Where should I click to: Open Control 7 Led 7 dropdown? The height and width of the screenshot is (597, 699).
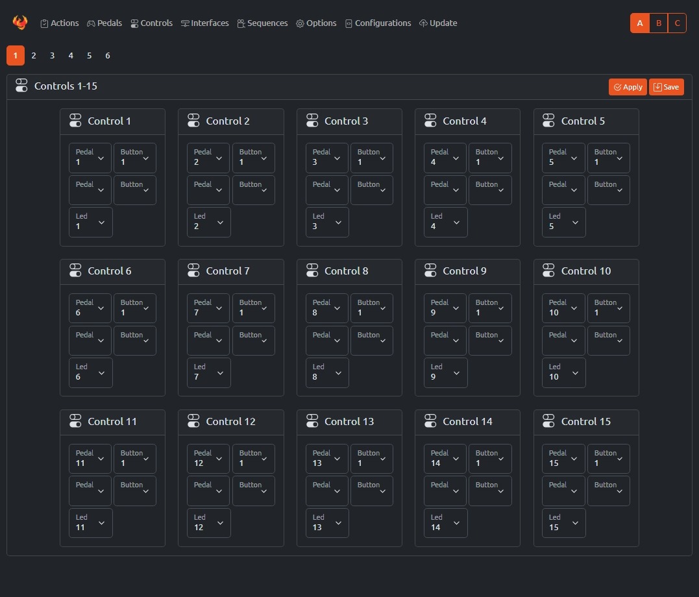point(208,372)
